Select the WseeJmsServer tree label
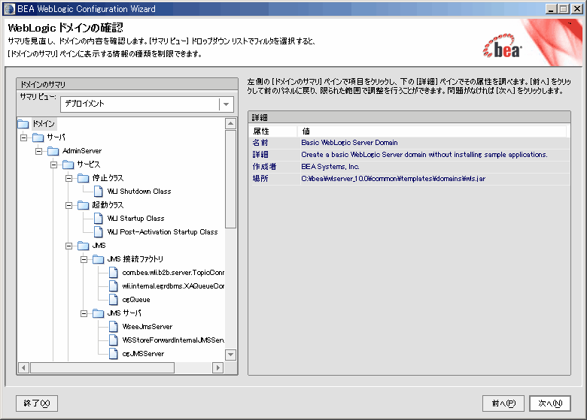This screenshot has width=587, height=420. 148,327
